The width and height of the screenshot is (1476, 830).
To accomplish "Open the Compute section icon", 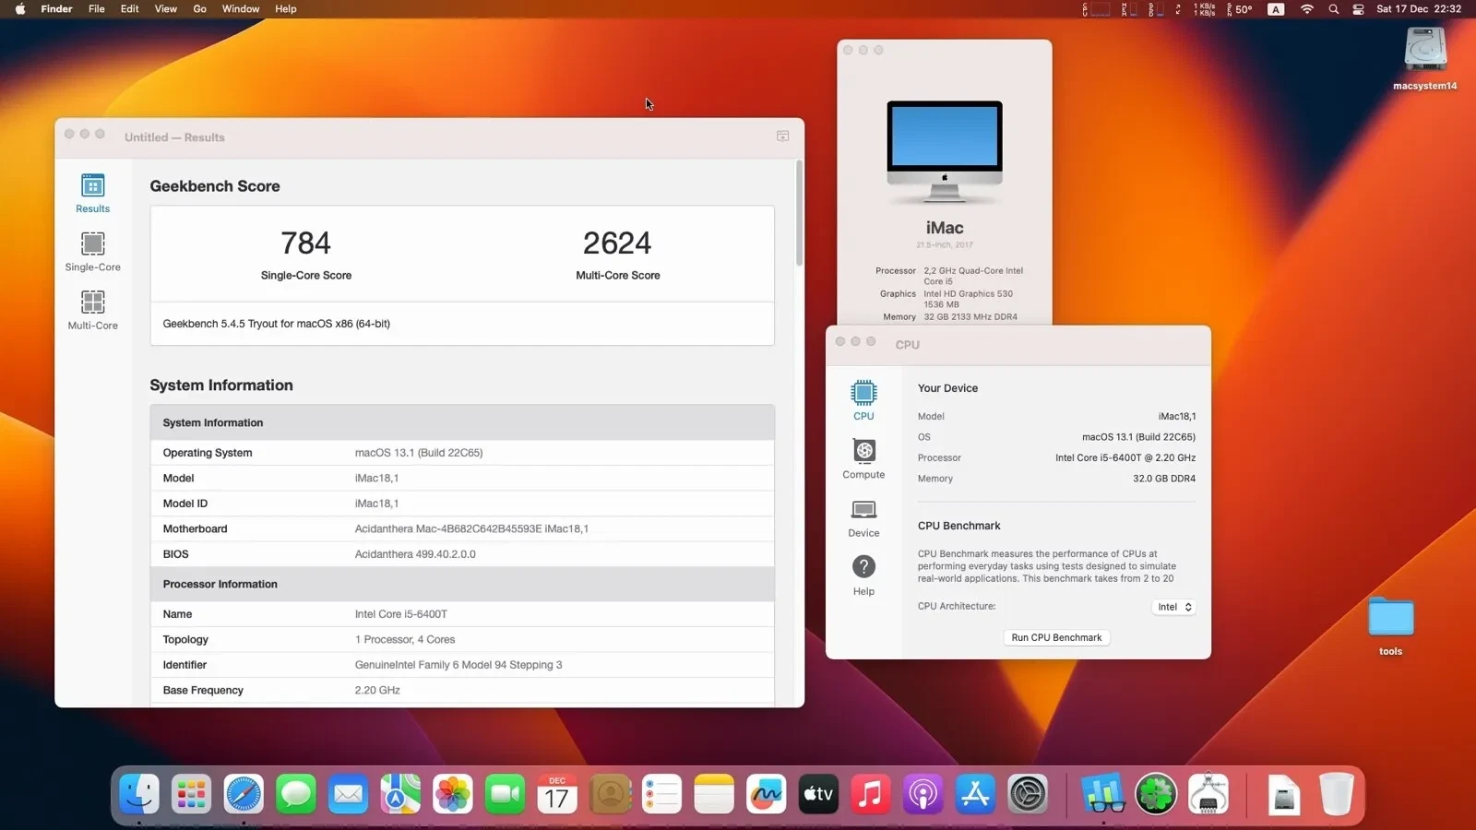I will tap(863, 458).
